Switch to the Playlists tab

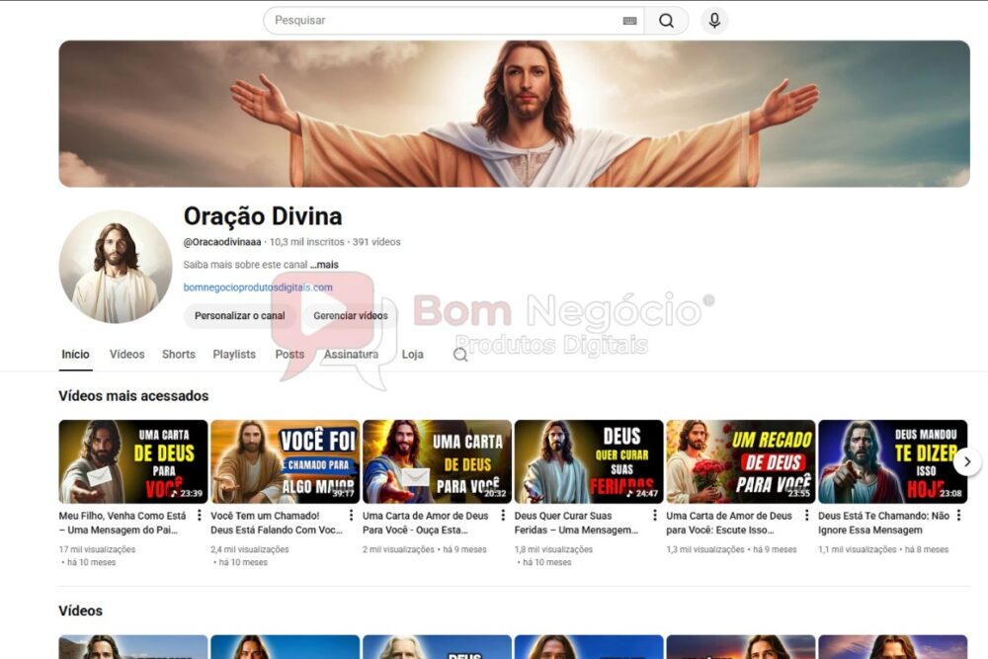[x=235, y=354]
